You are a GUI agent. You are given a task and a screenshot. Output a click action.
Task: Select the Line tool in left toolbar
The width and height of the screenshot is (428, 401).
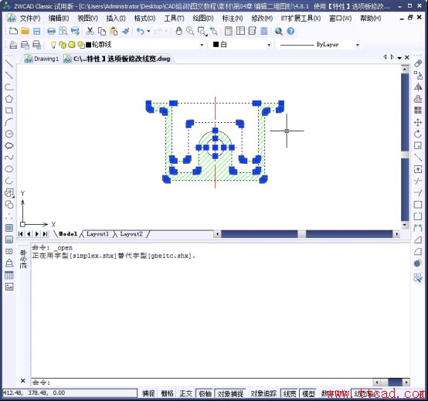[9, 63]
